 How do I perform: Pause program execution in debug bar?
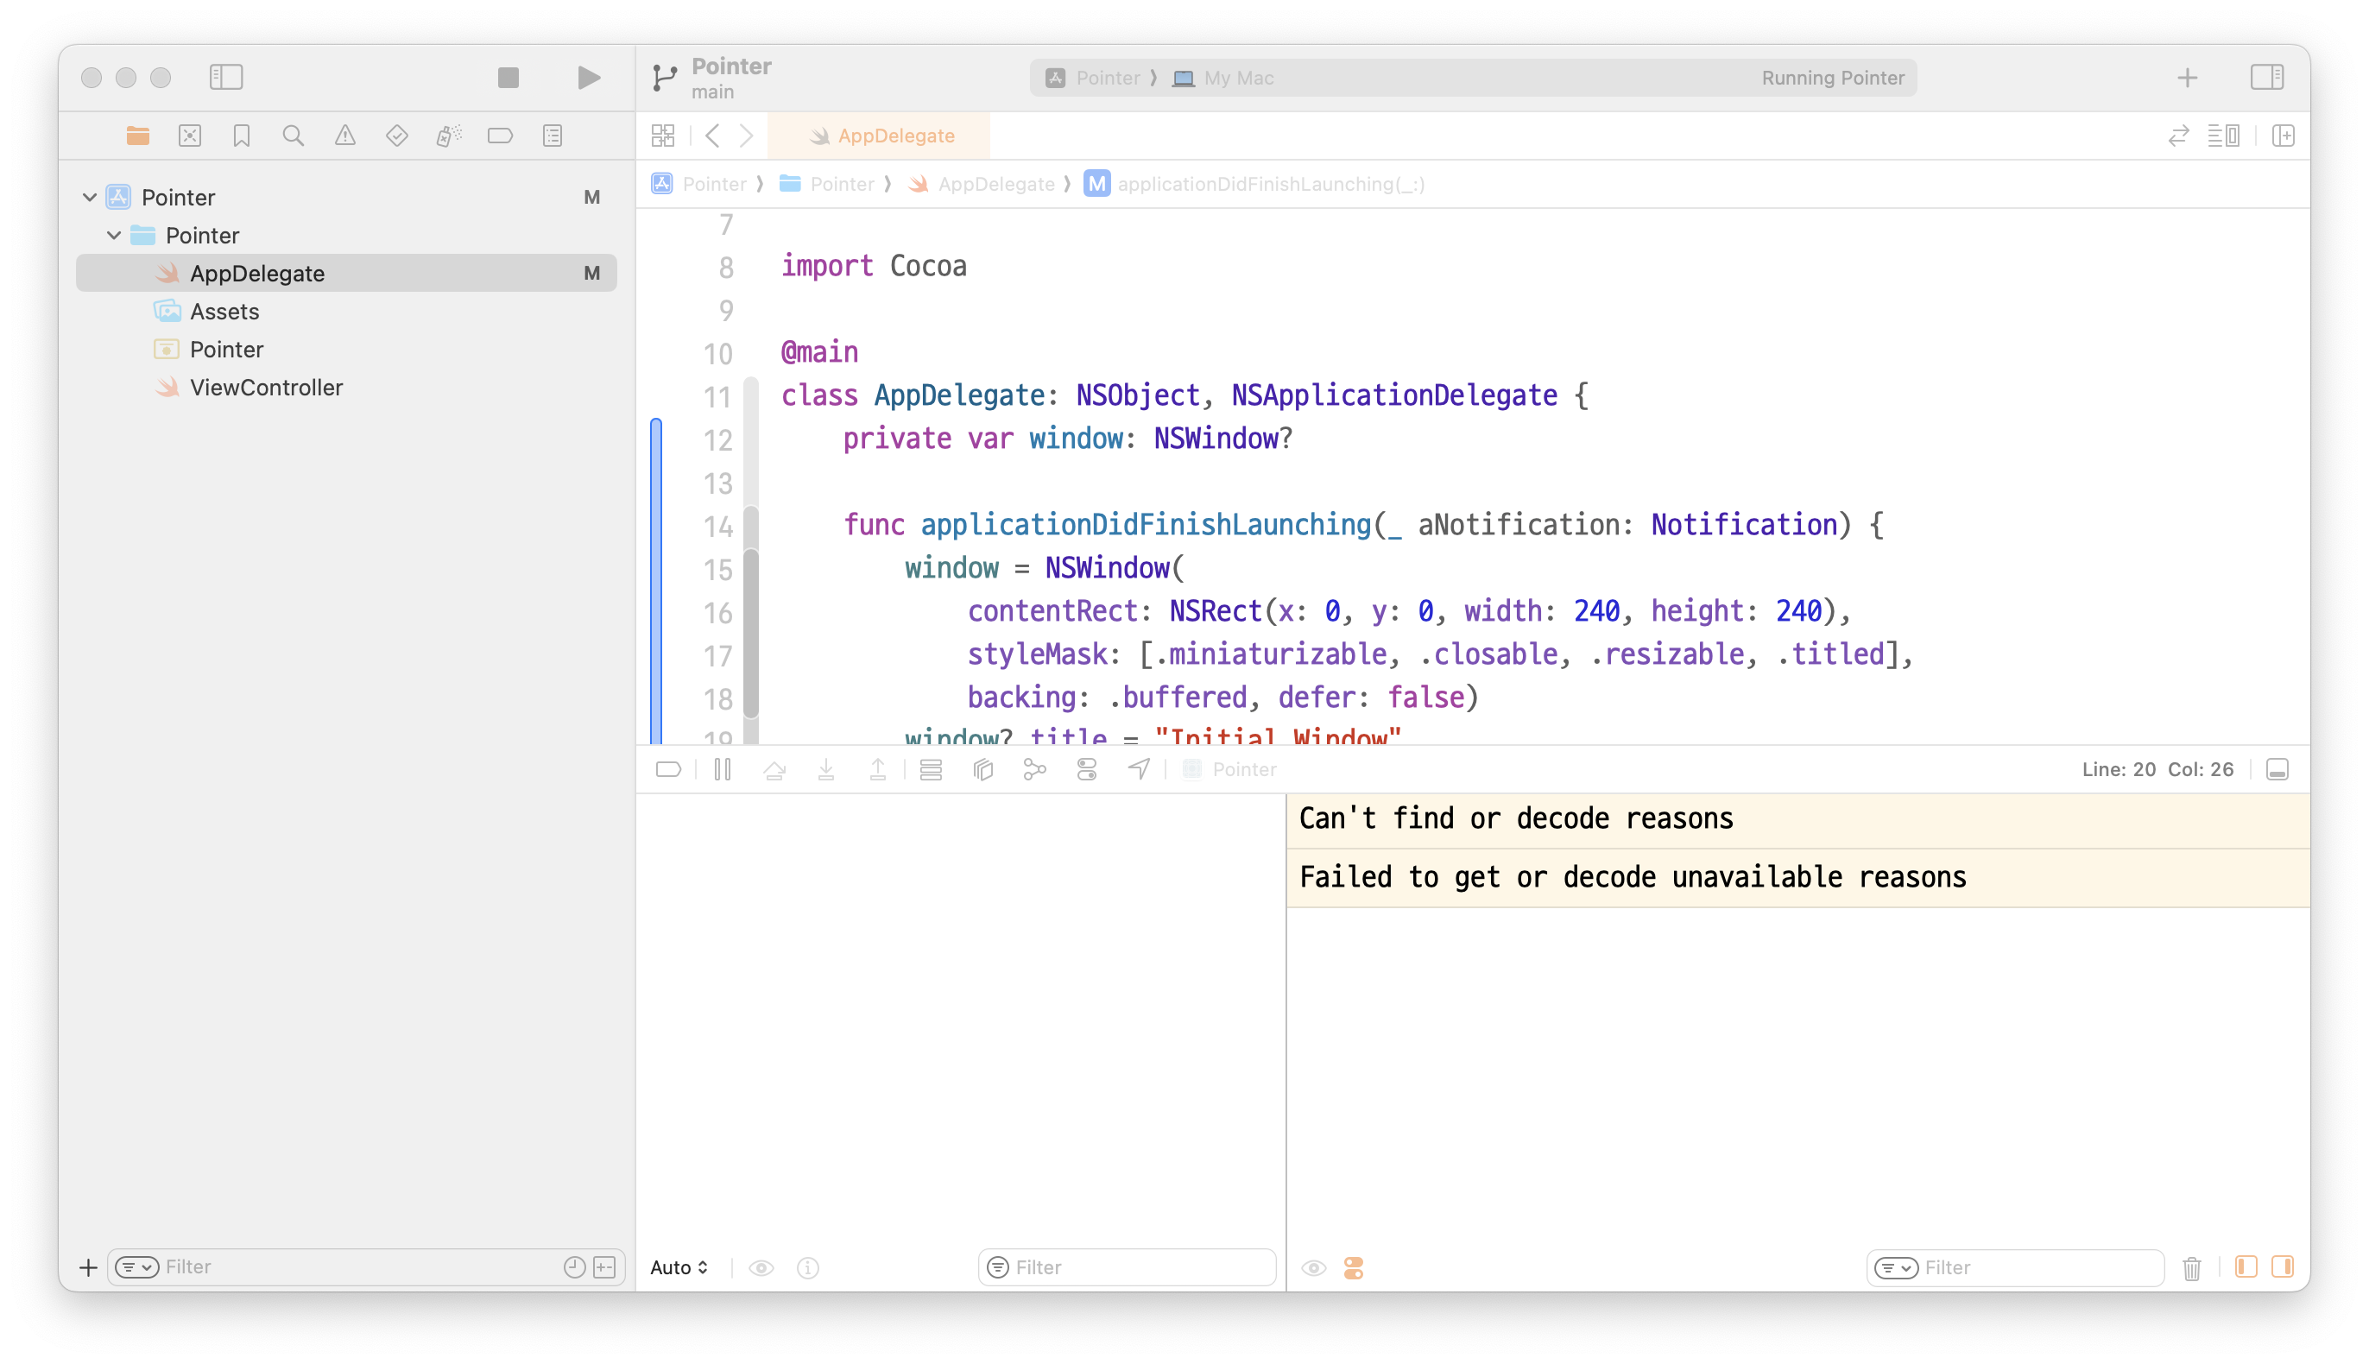click(x=723, y=769)
